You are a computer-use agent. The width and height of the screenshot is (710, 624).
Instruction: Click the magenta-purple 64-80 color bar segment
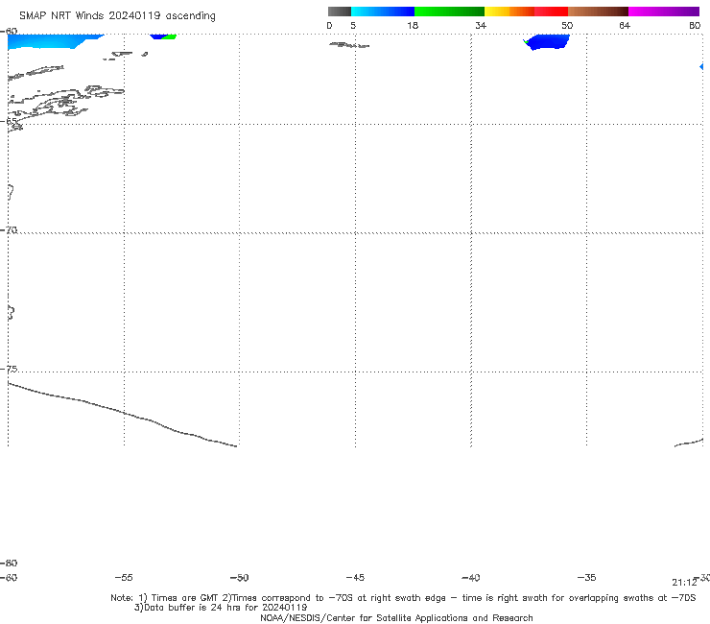coord(664,12)
